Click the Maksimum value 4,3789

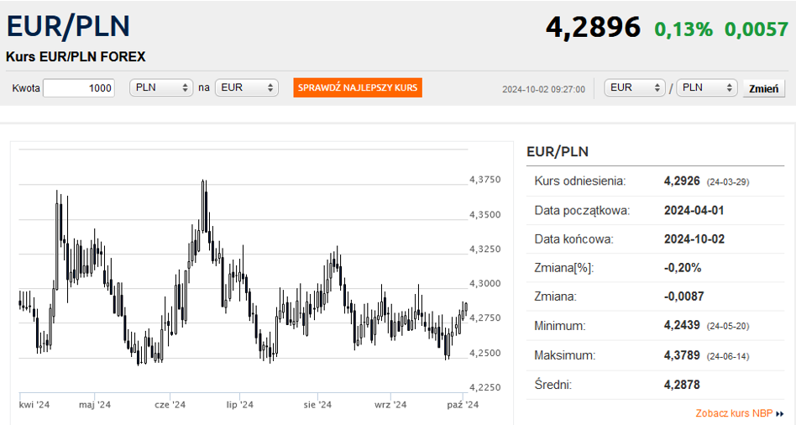[680, 355]
